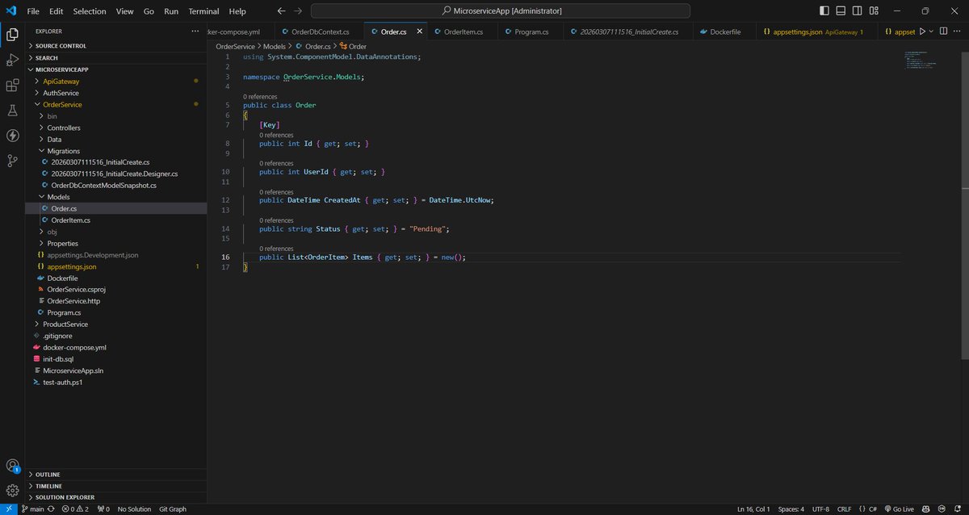The image size is (969, 515).
Task: Toggle Primary Side Bar layout button
Action: click(x=824, y=11)
